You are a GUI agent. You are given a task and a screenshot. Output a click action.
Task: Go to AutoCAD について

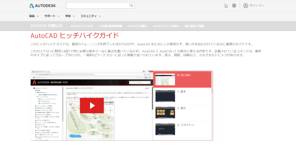(82, 26)
